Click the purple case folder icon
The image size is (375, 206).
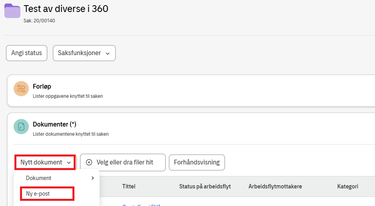(x=12, y=11)
